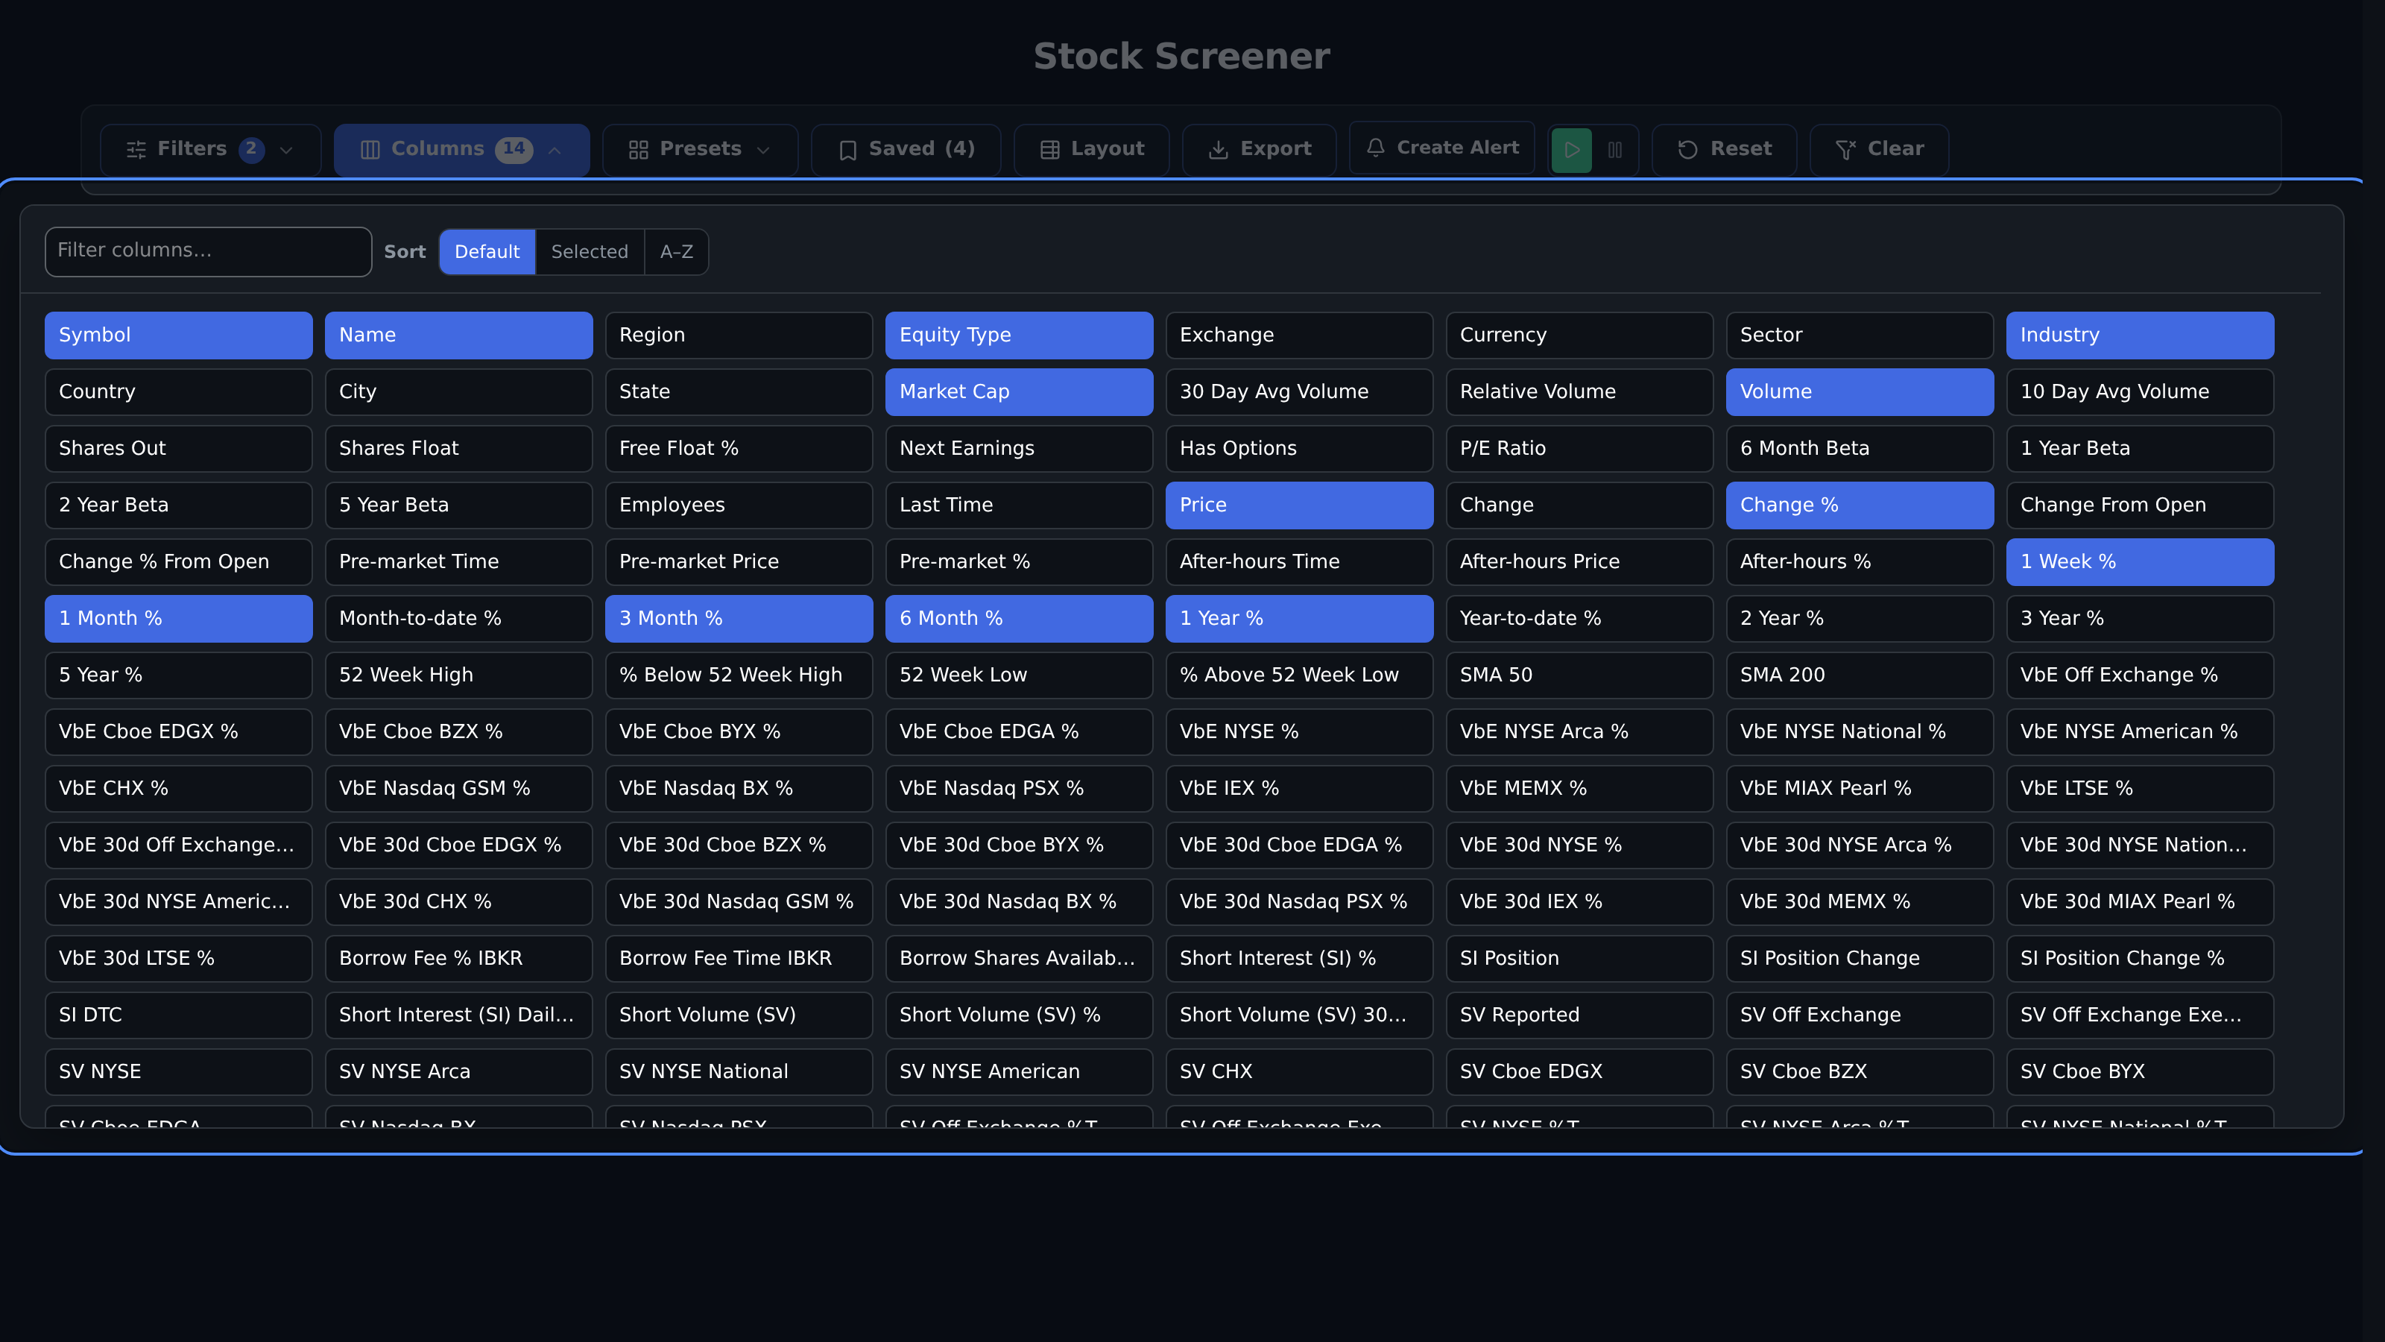
Task: Disable the 1 Year % column
Action: 1299,619
